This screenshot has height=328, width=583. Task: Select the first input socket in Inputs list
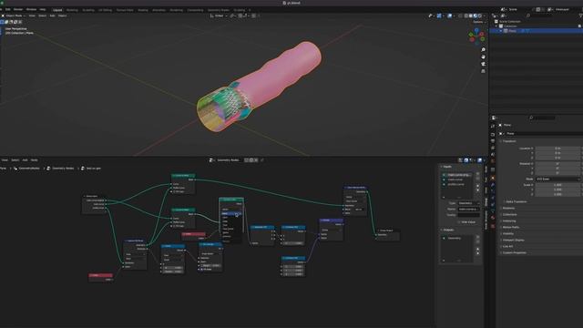[457, 175]
